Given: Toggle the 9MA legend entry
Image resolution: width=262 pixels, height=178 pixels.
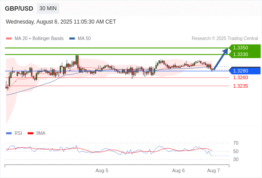Looking at the screenshot, I should point(36,133).
